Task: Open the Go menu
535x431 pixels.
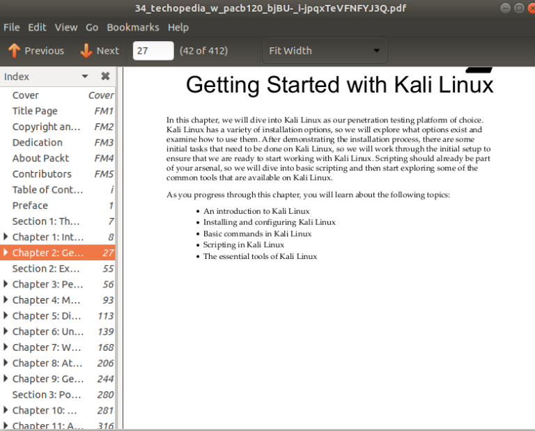Action: (x=92, y=27)
